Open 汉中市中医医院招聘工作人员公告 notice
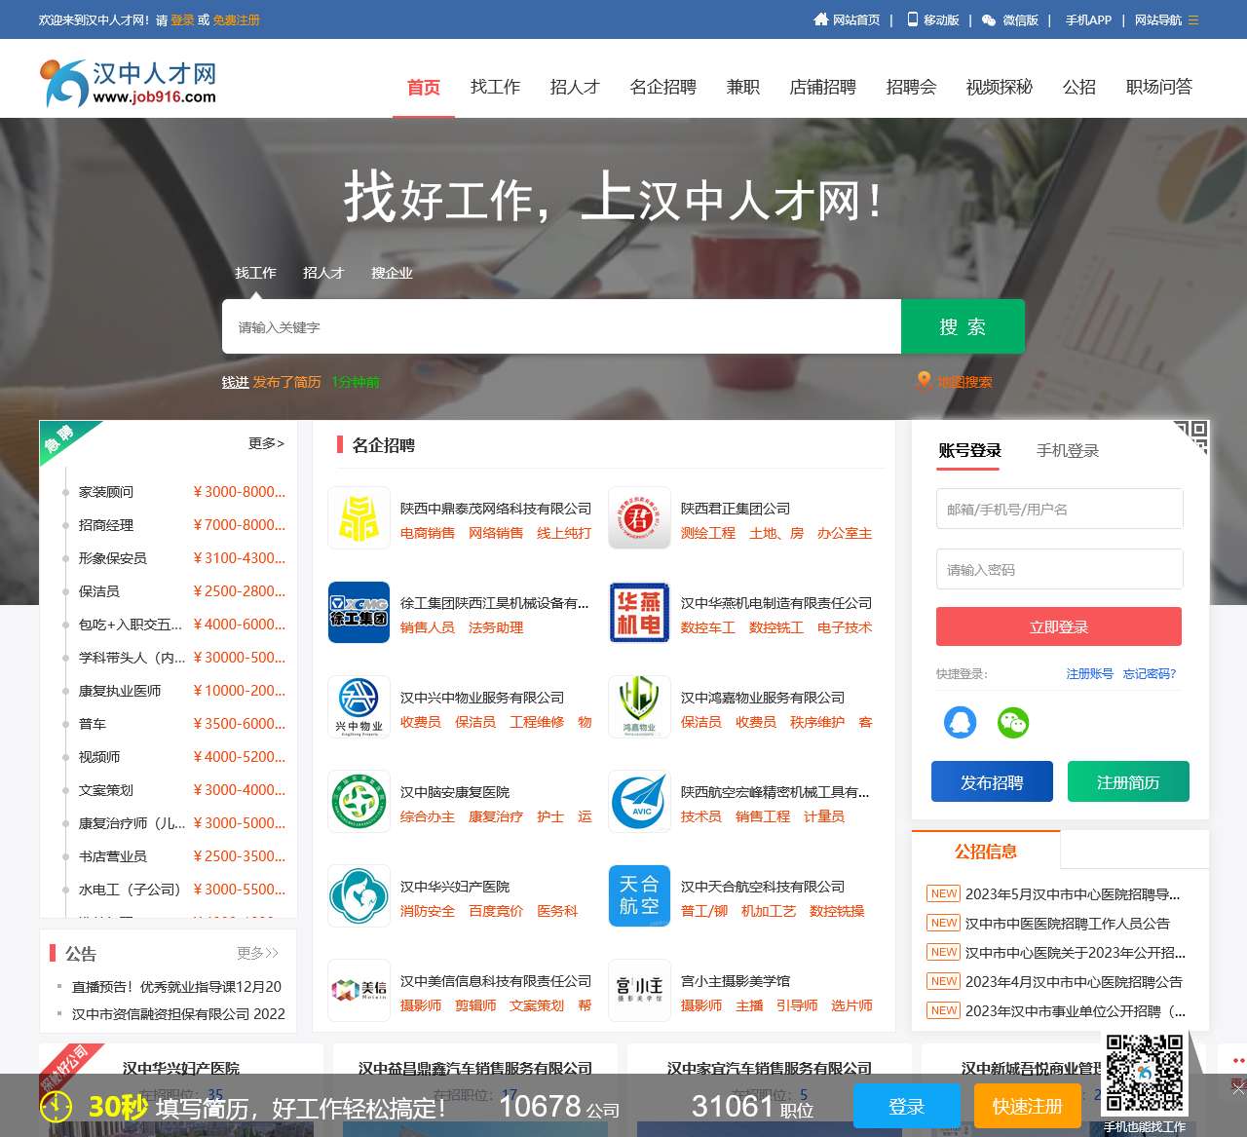Image resolution: width=1247 pixels, height=1137 pixels. coord(1068,923)
